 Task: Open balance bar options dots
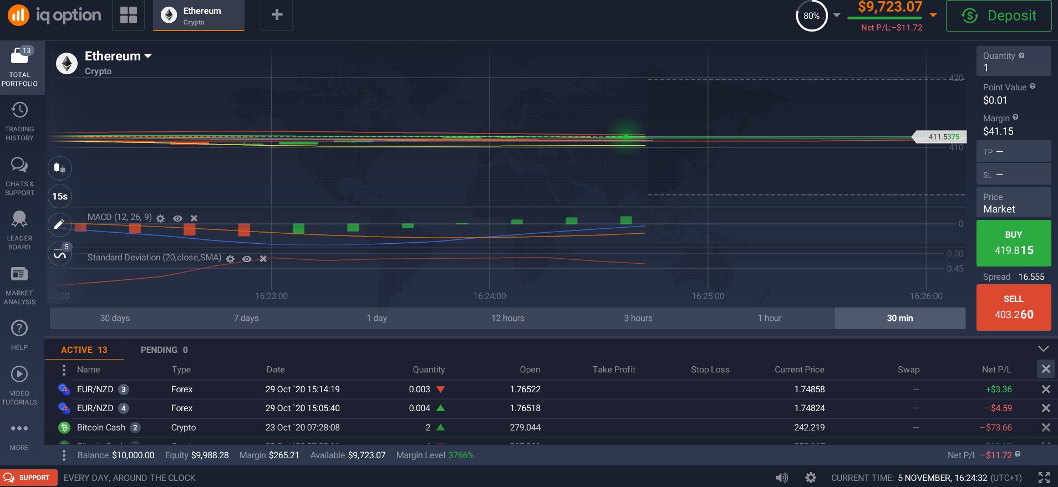tap(64, 455)
